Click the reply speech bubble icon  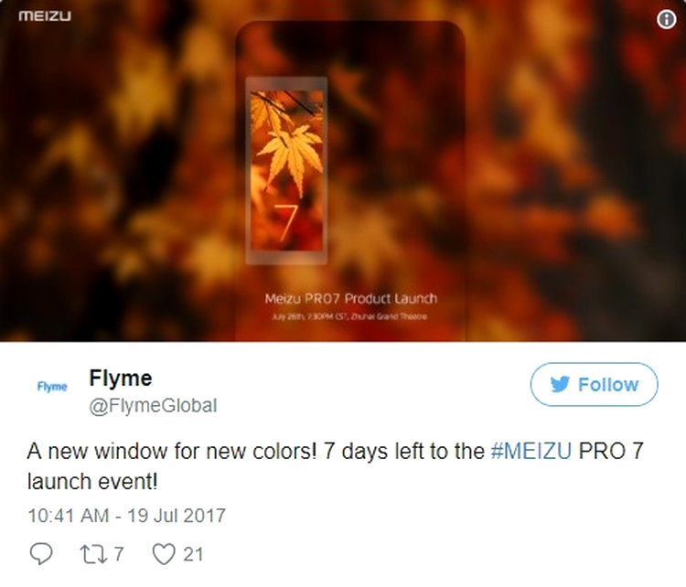pos(41,554)
